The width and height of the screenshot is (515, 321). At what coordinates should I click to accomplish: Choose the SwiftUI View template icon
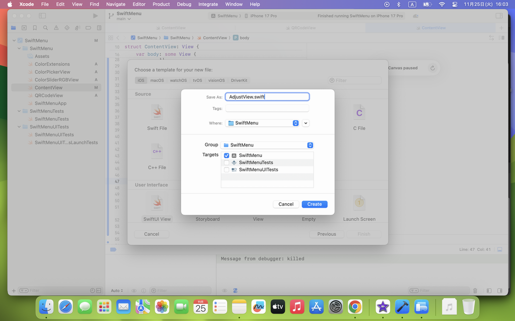tap(157, 203)
